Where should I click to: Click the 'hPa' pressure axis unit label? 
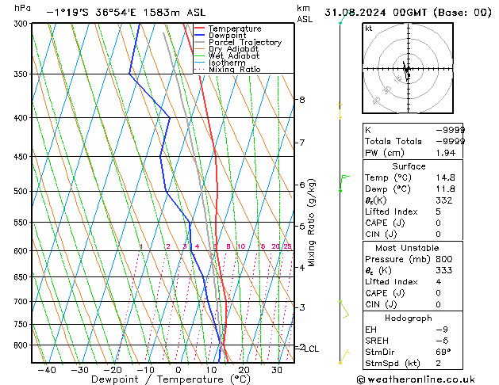click(x=22, y=8)
